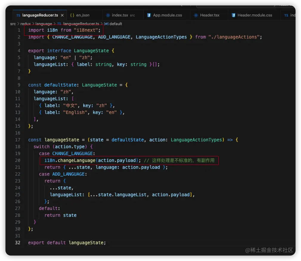Close the languageReducer.ts tab

[x=62, y=15]
